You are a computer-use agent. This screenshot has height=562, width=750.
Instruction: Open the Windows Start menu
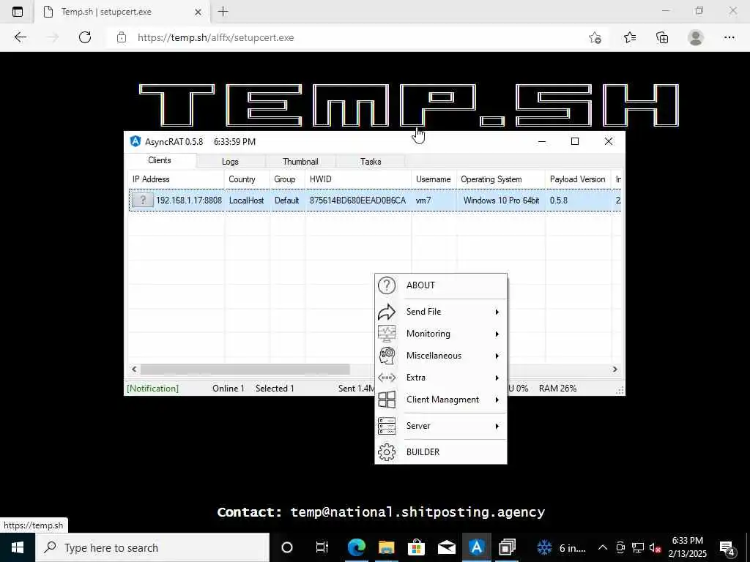click(18, 547)
